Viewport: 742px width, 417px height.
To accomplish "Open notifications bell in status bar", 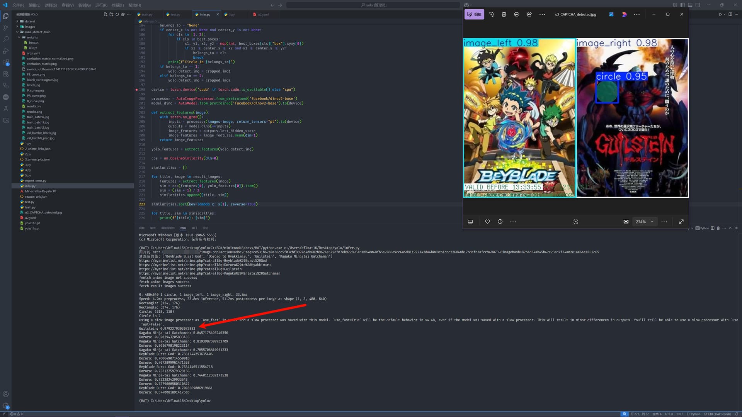I will pos(737,414).
